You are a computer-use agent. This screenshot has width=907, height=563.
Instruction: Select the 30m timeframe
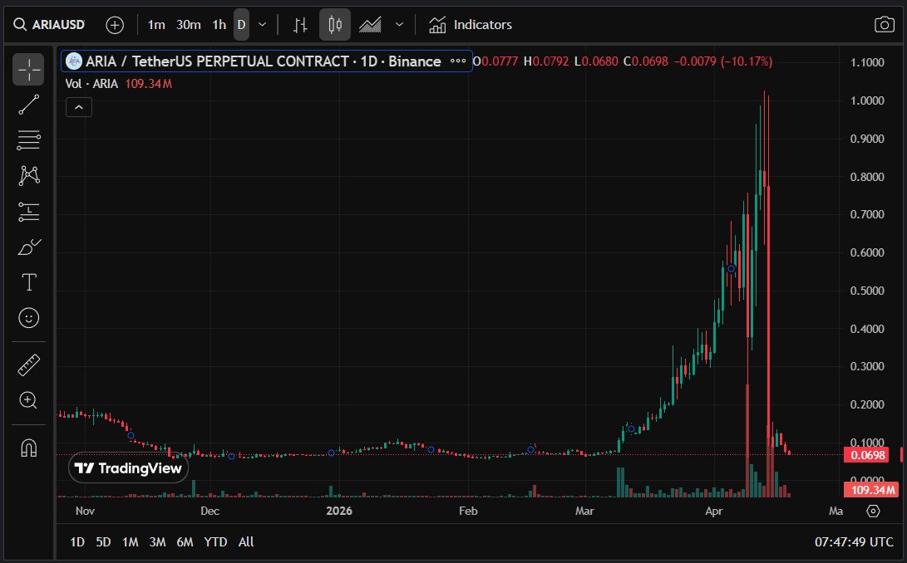coord(189,25)
